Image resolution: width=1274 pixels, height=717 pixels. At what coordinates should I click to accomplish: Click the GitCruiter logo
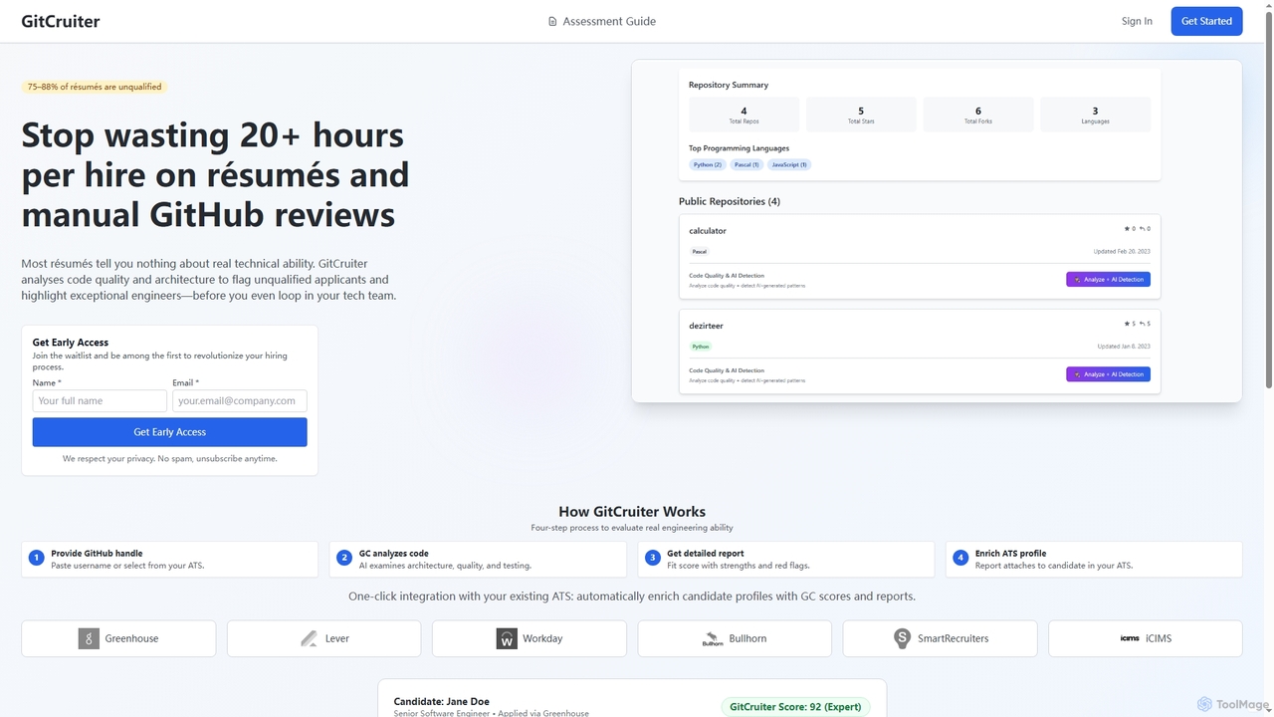pos(61,21)
